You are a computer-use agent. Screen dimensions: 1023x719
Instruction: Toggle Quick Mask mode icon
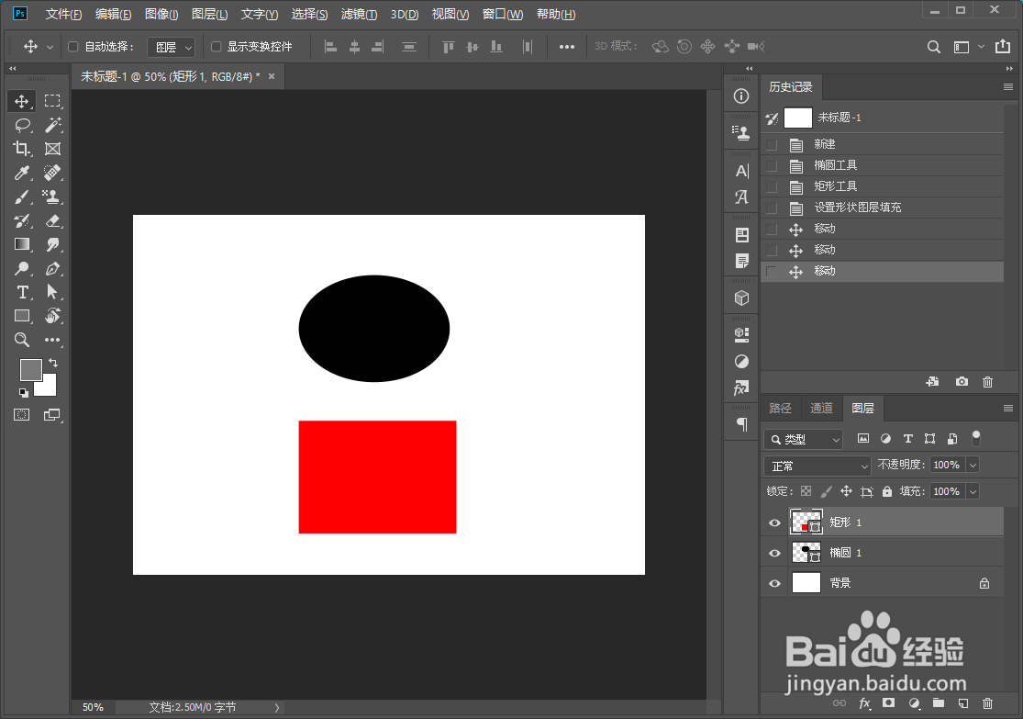pos(21,415)
